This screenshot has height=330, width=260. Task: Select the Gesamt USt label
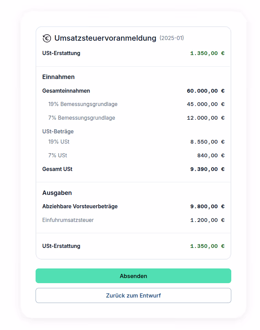[x=57, y=169]
